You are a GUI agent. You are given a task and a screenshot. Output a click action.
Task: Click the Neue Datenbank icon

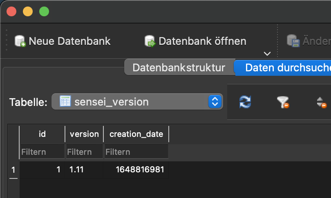tap(20, 41)
